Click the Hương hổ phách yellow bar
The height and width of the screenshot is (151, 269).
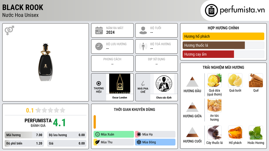point(223,36)
